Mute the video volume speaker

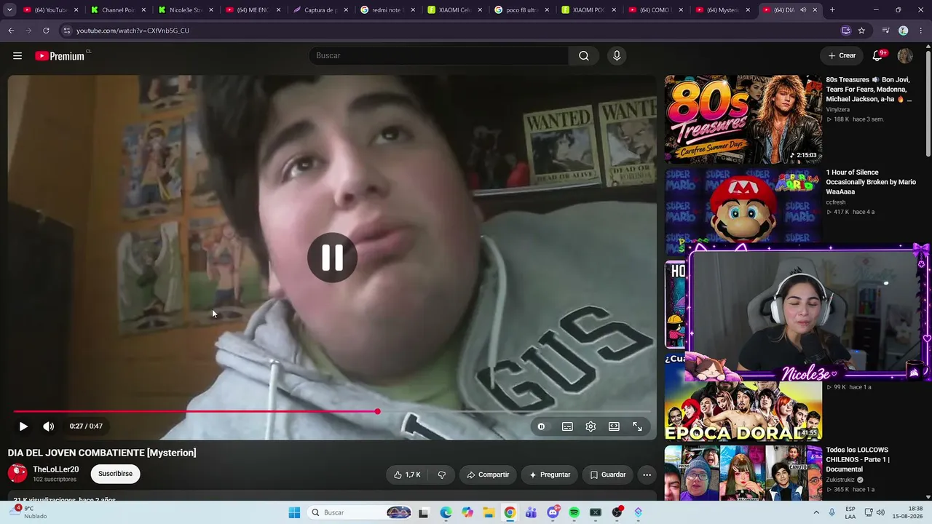(x=48, y=426)
